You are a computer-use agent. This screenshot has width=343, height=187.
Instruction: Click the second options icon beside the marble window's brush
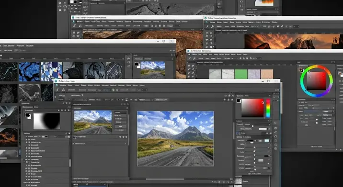pos(194,58)
